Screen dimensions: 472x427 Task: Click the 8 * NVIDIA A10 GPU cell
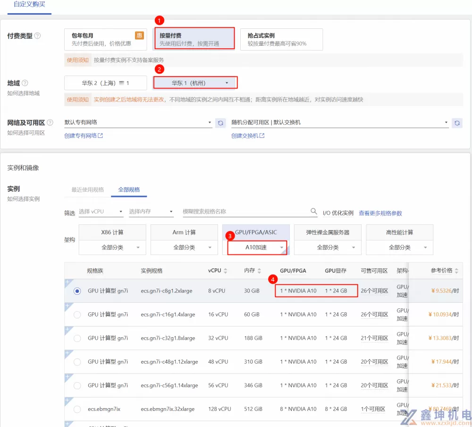click(x=298, y=409)
